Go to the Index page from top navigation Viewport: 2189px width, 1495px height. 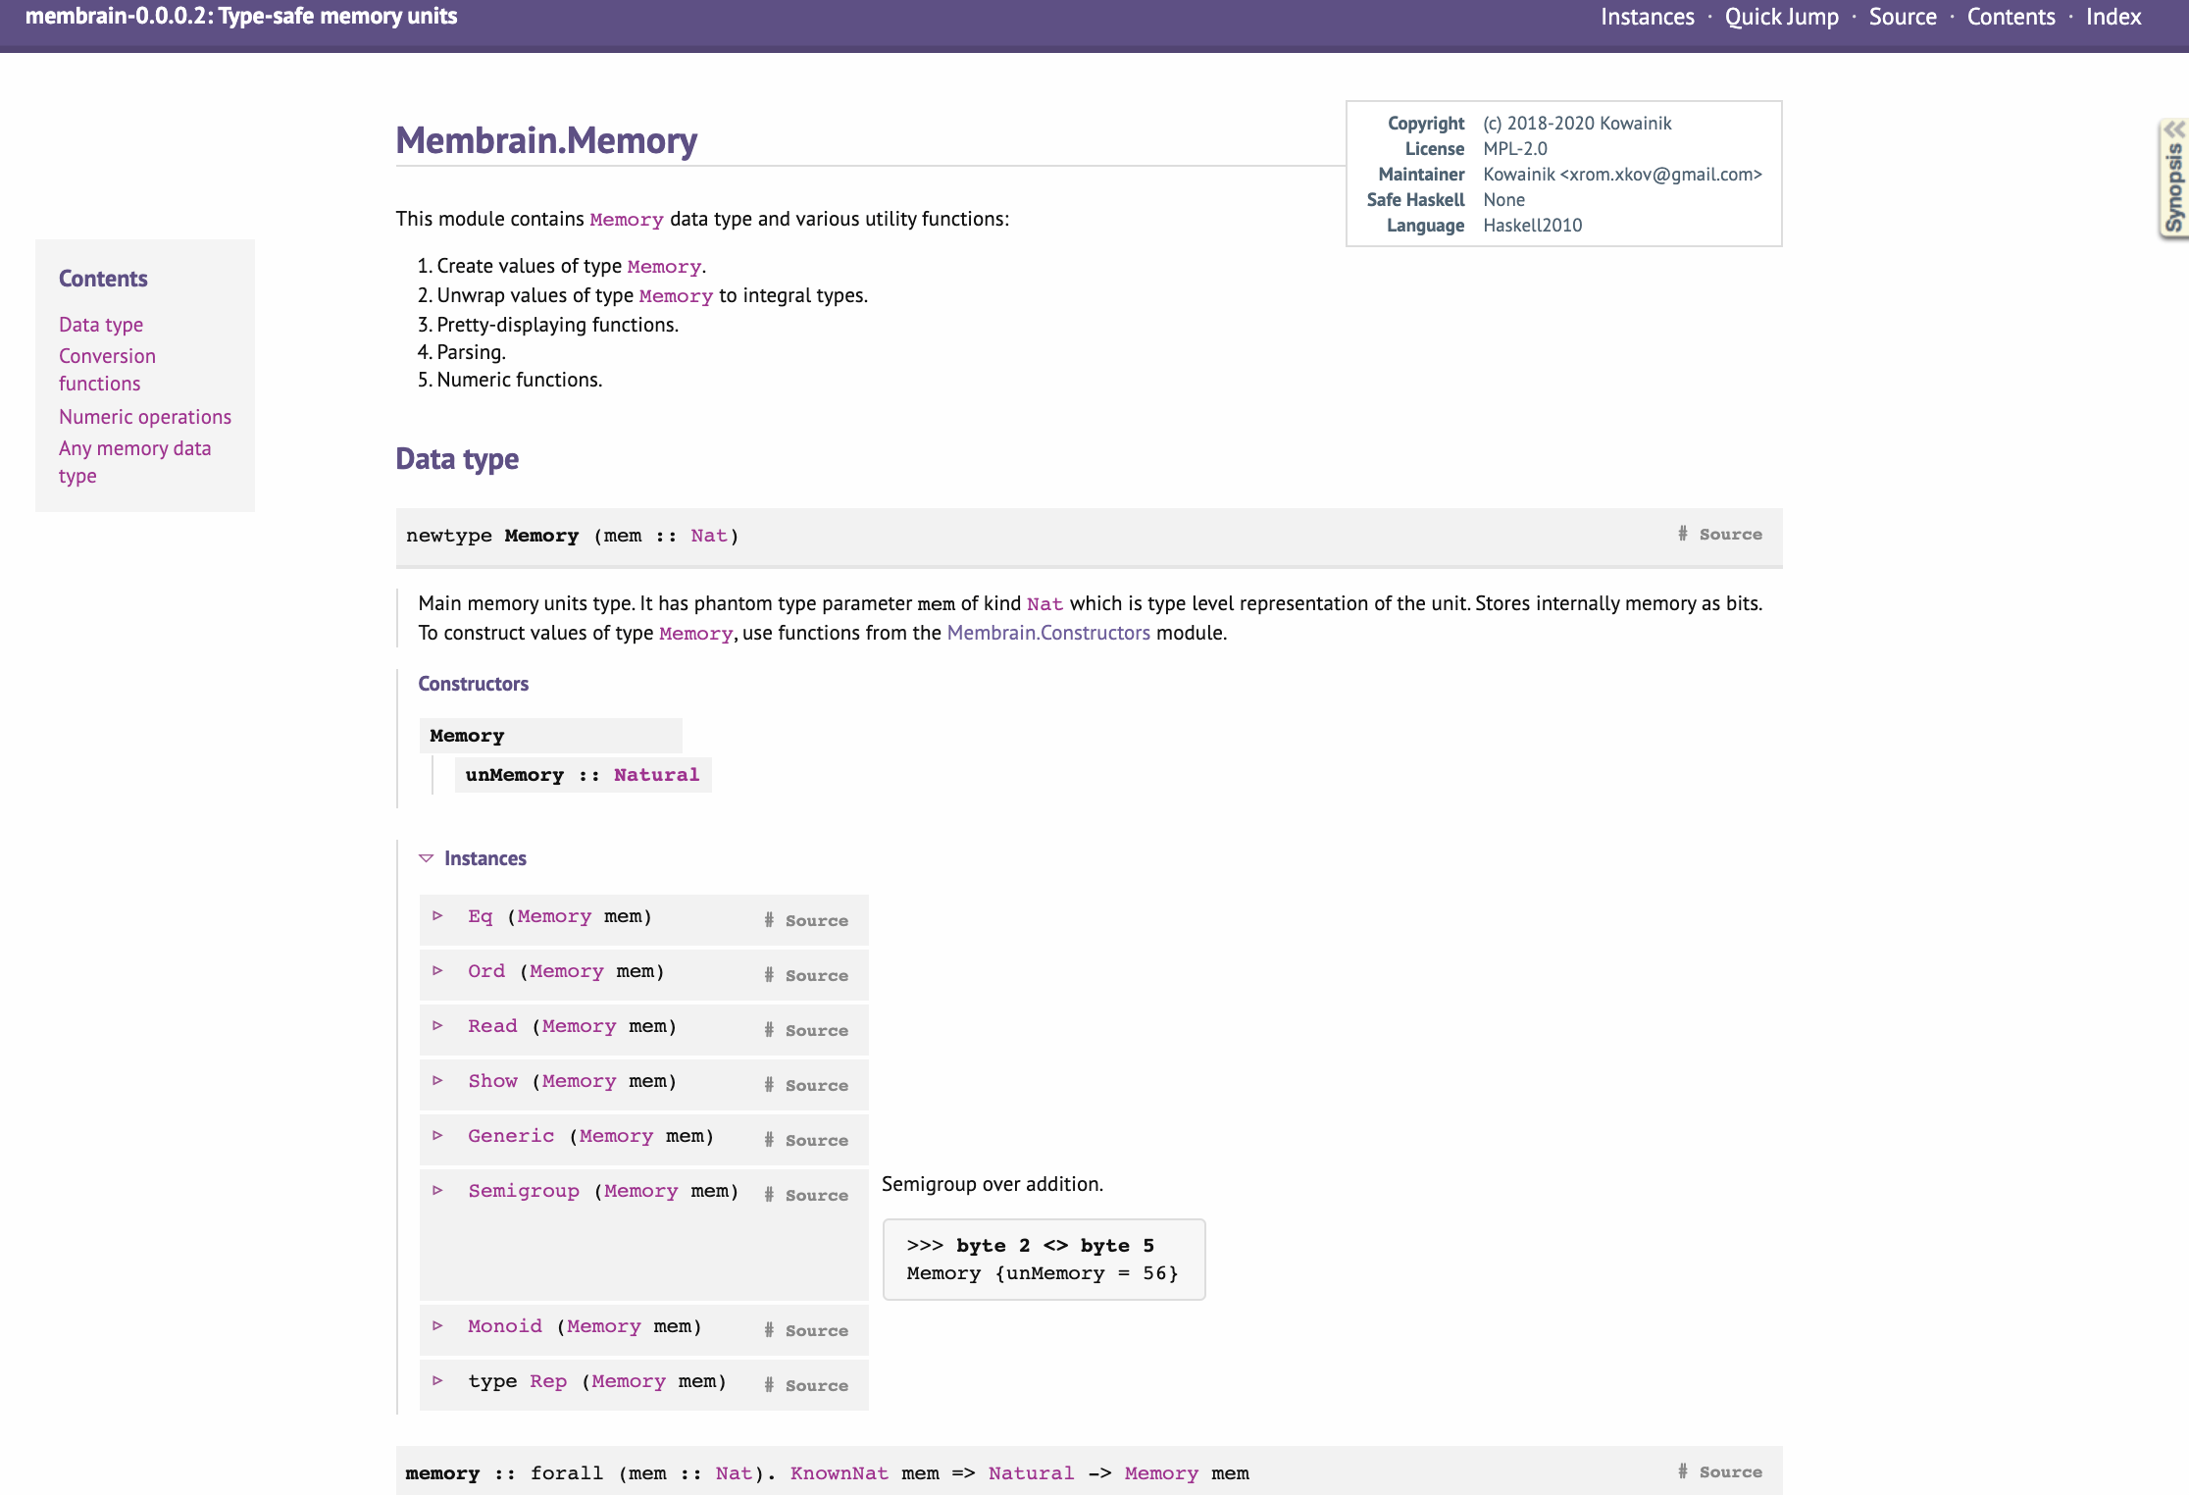pos(2113,17)
